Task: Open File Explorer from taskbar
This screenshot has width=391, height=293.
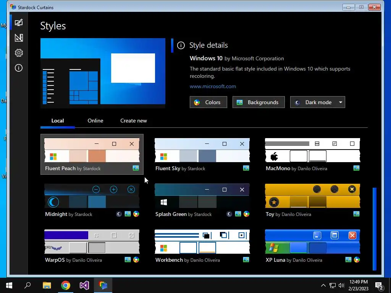Action: click(47, 285)
